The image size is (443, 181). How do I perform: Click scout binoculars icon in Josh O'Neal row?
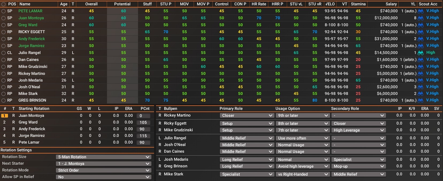tap(421, 87)
